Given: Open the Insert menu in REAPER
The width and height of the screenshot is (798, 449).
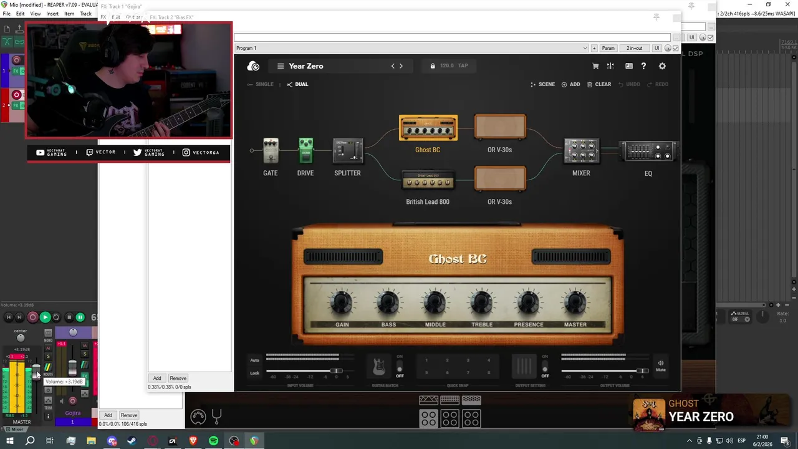Looking at the screenshot, I should point(52,14).
